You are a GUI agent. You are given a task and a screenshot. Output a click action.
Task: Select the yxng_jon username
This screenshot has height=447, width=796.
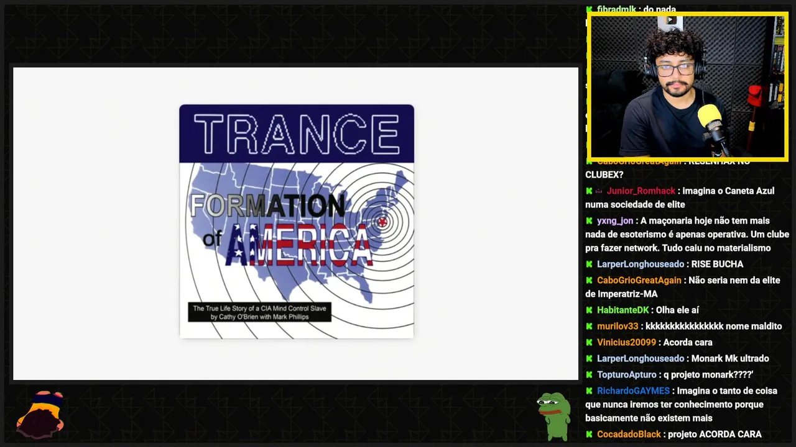615,220
